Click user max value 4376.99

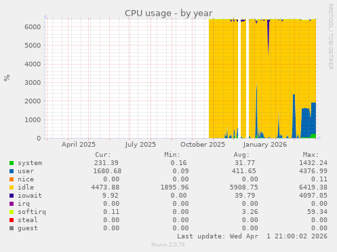[313, 171]
